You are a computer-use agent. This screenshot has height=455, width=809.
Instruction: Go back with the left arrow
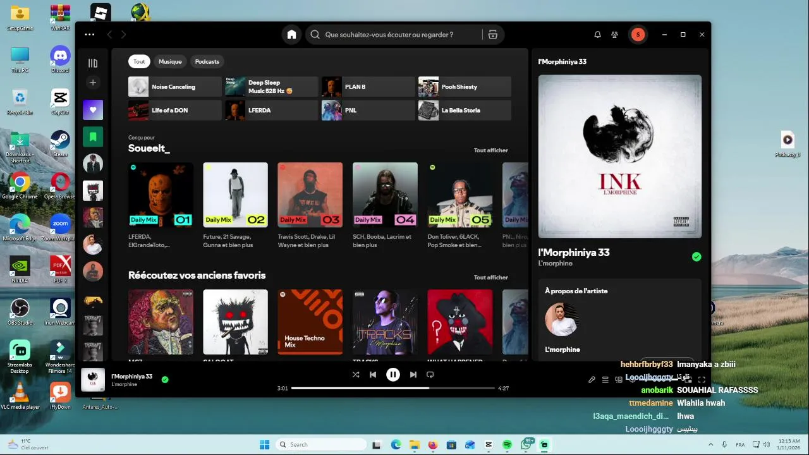[x=109, y=35]
